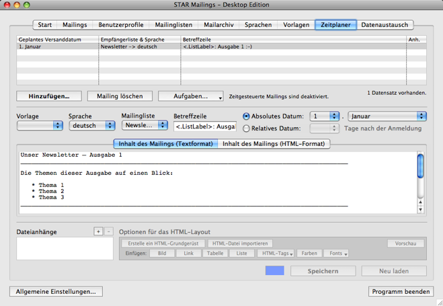Select the '1. Januar' scheduled mailing row
443x306 pixels.
tap(221, 46)
